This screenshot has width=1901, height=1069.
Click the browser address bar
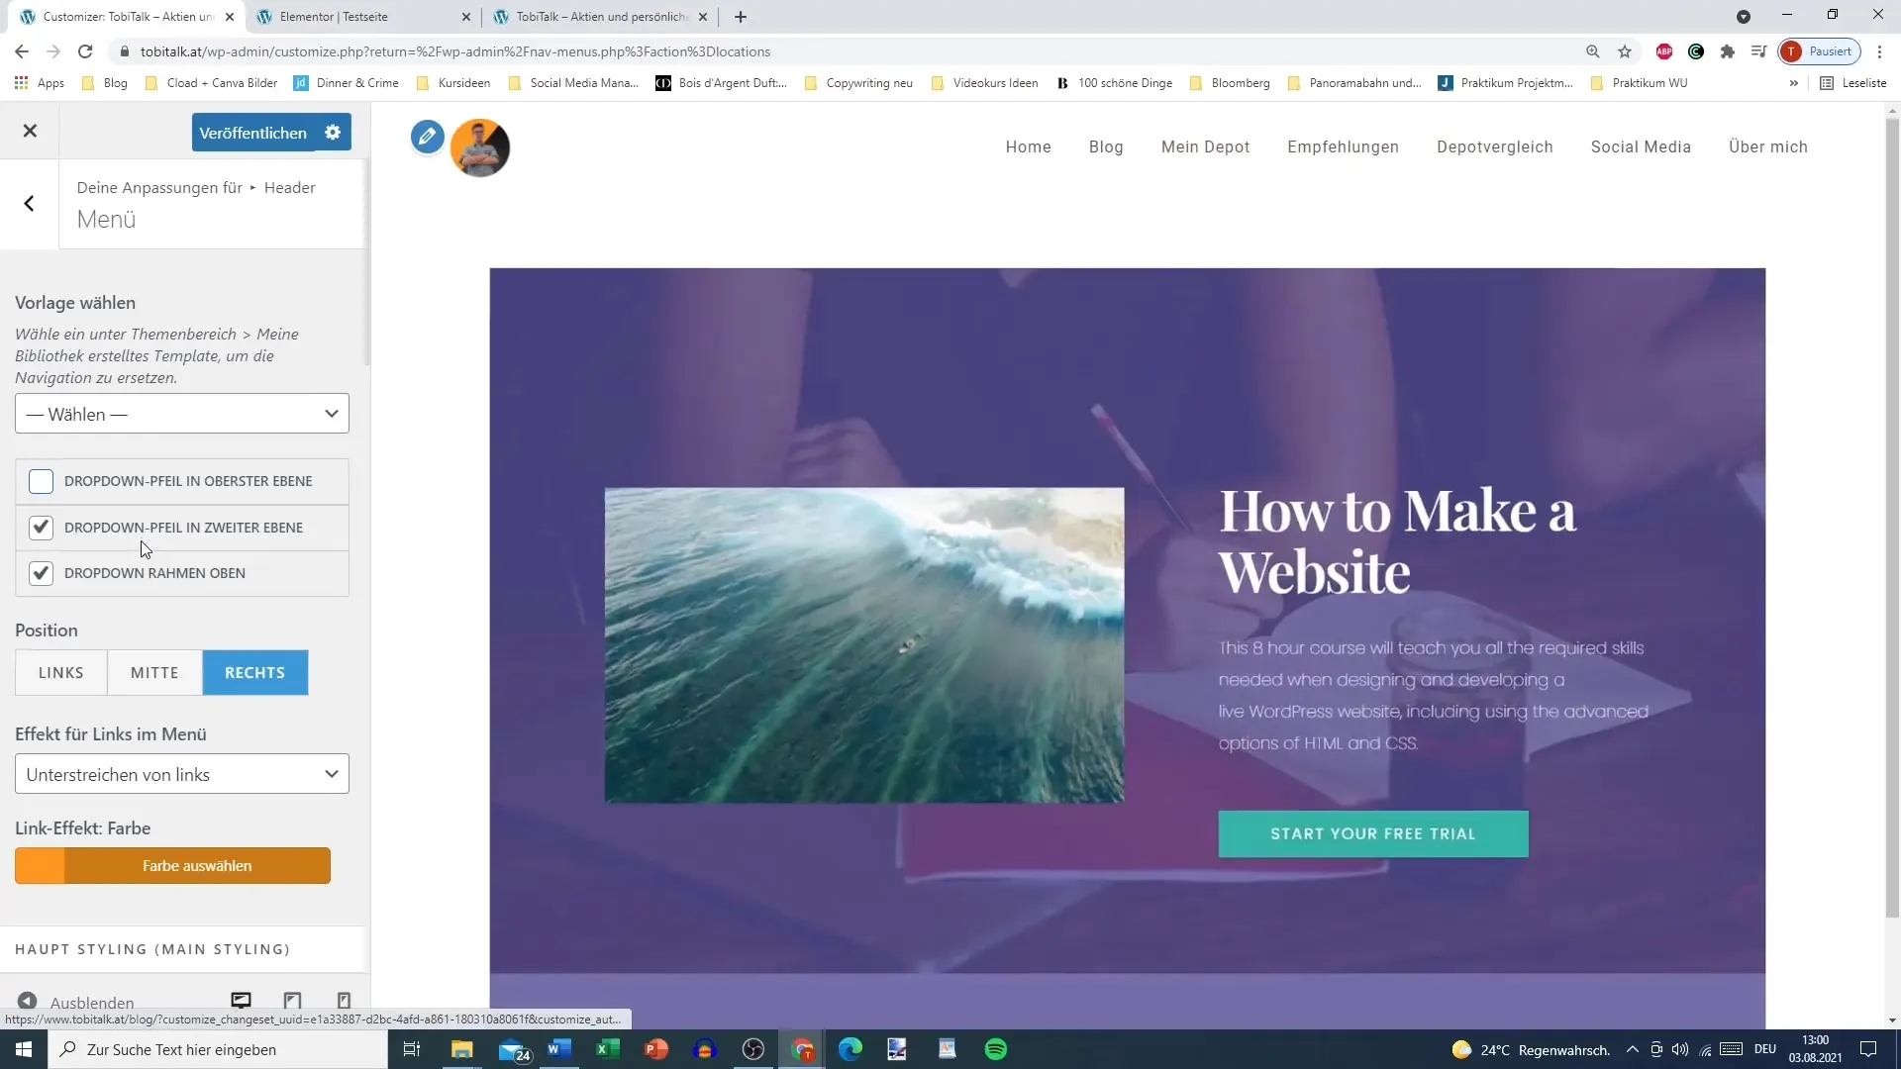click(x=851, y=51)
